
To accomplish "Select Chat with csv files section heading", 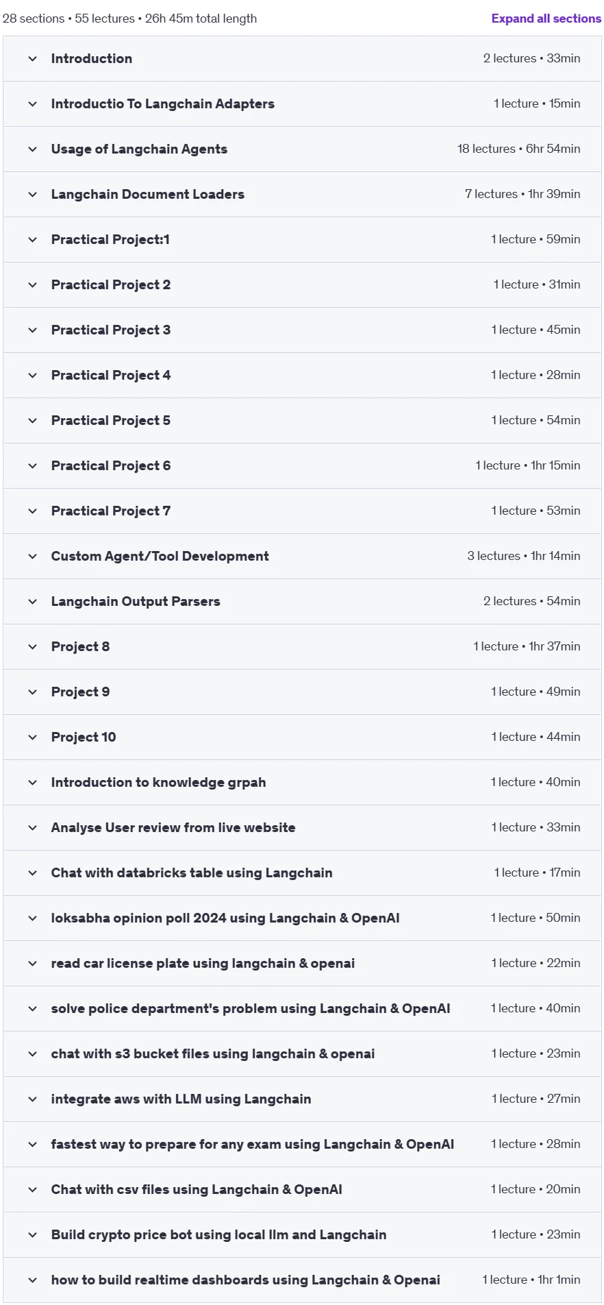I will [197, 1190].
